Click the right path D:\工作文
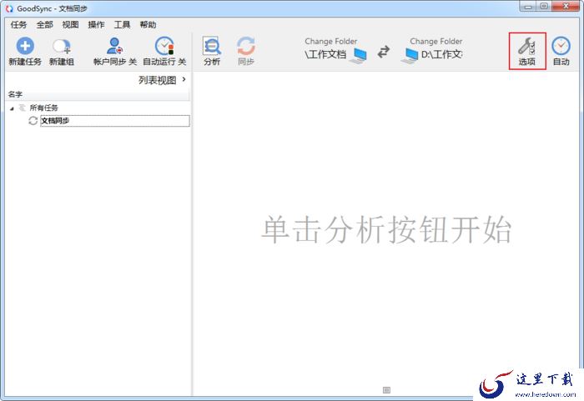This screenshot has width=584, height=401. pyautogui.click(x=441, y=54)
